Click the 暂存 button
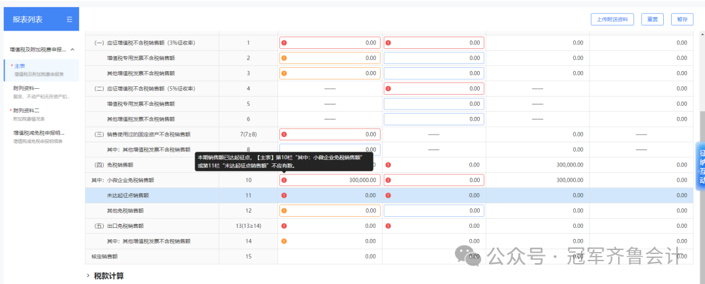The height and width of the screenshot is (284, 705). (x=682, y=20)
